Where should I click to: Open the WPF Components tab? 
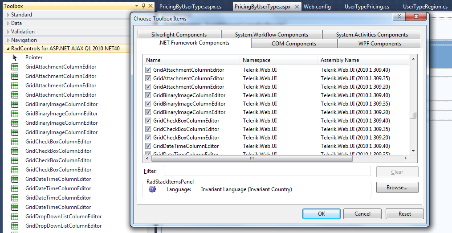380,44
